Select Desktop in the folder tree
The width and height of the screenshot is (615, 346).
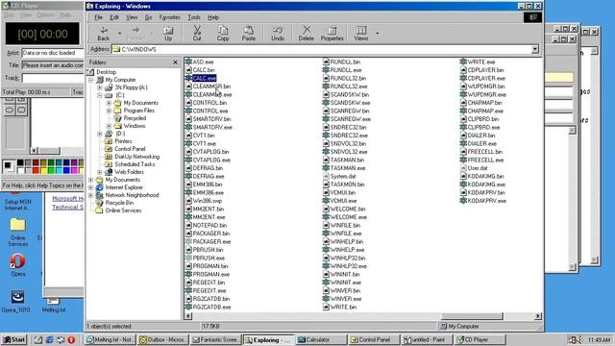pyautogui.click(x=106, y=72)
